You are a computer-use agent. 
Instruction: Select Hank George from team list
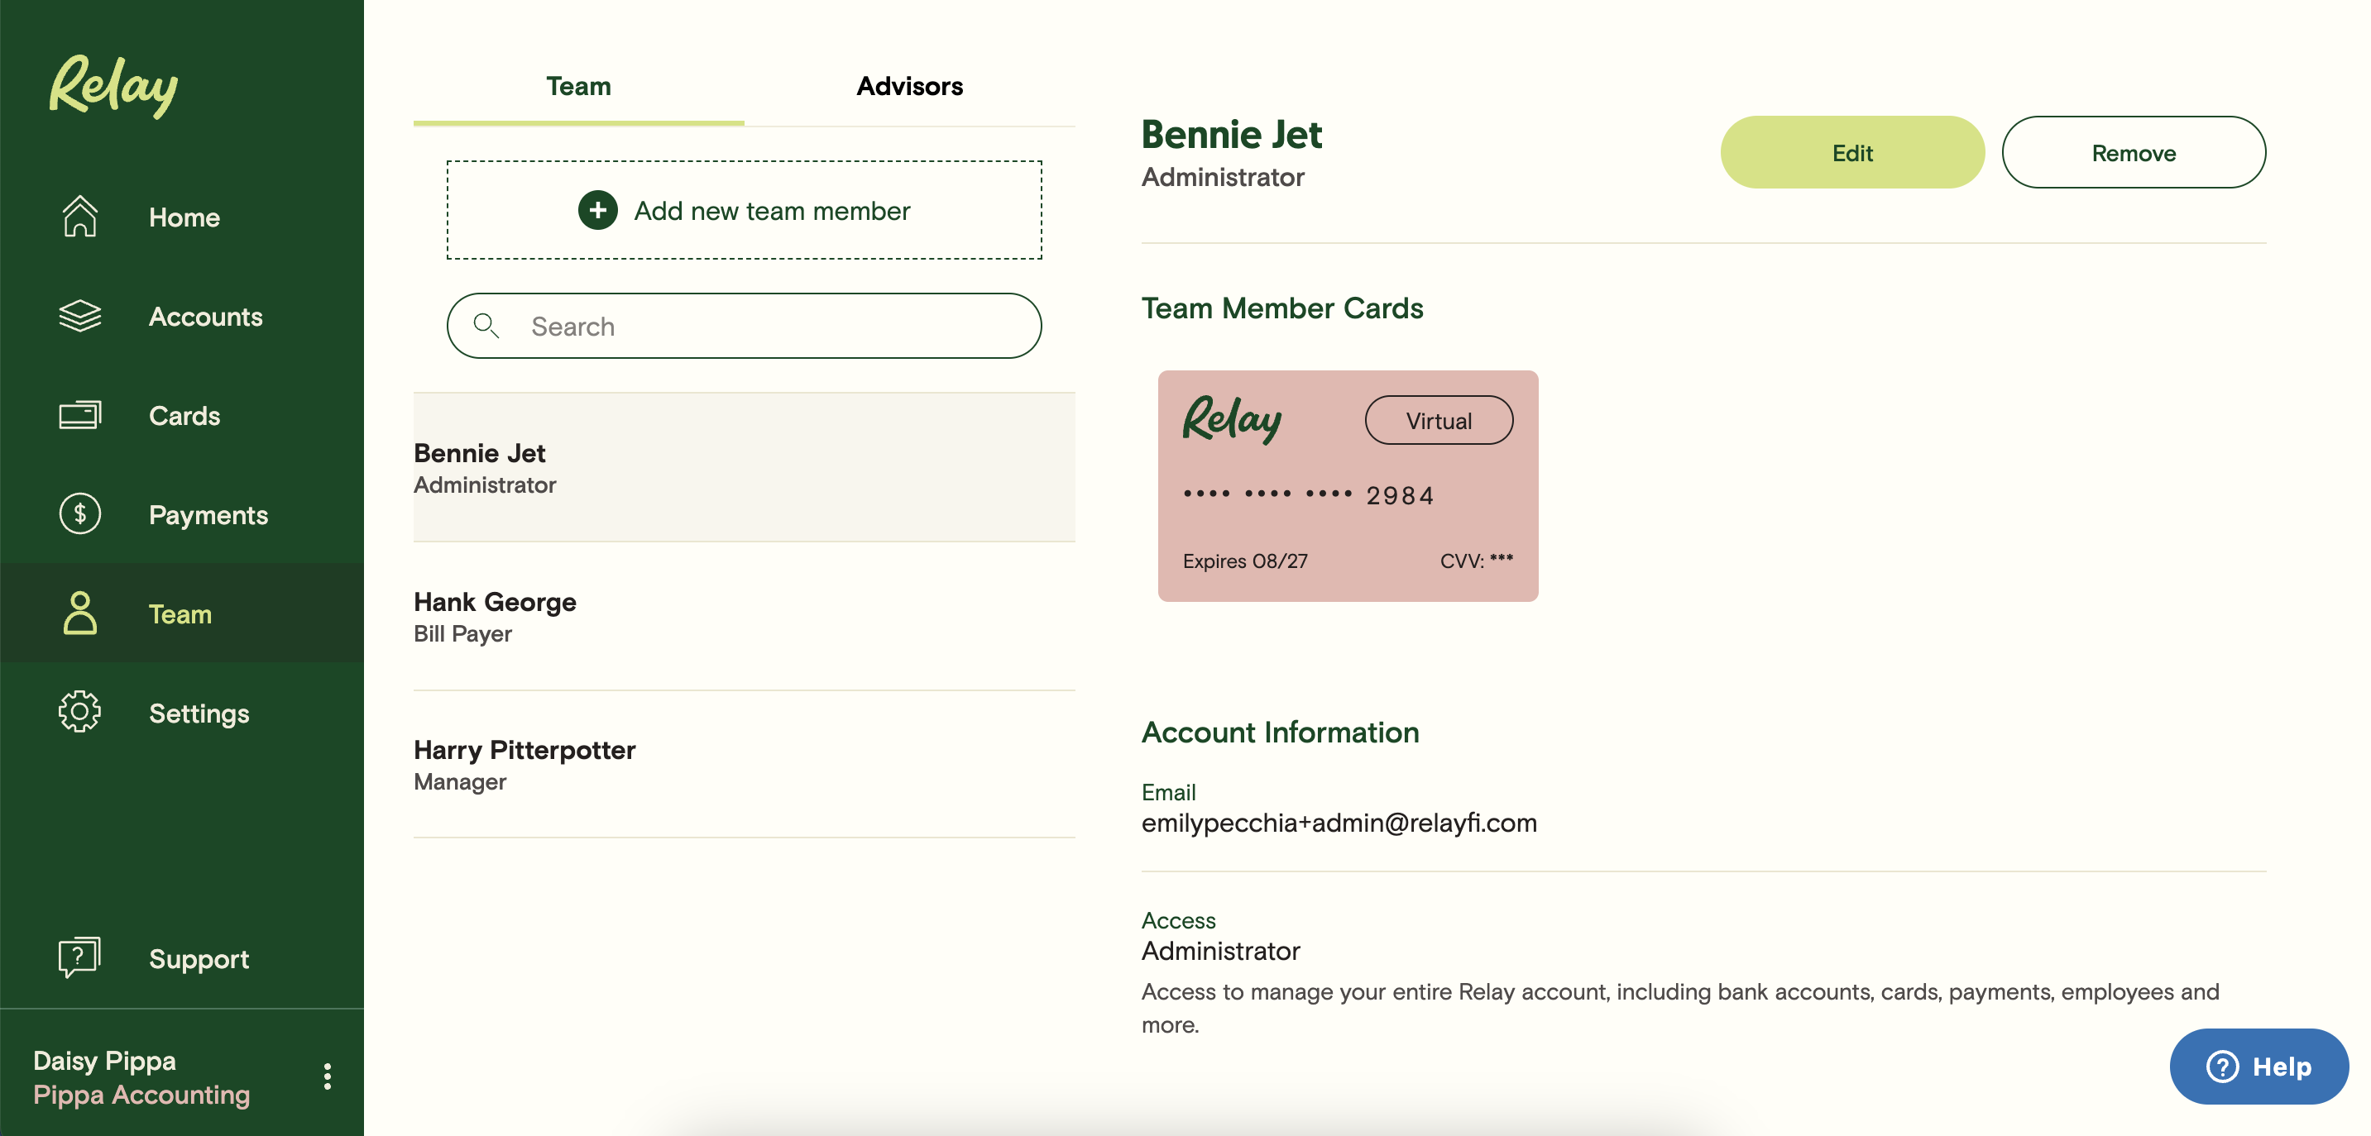[744, 616]
